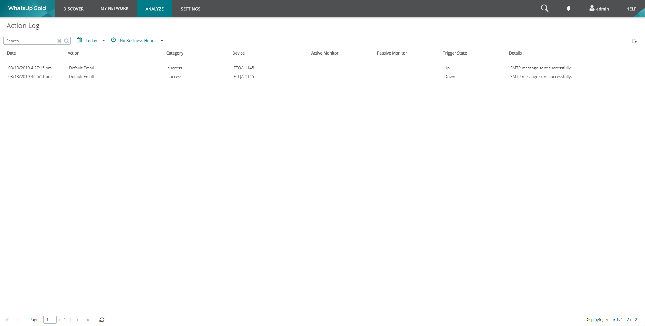Open the Help menu
Screen dimensions: 645x326
pyautogui.click(x=631, y=9)
